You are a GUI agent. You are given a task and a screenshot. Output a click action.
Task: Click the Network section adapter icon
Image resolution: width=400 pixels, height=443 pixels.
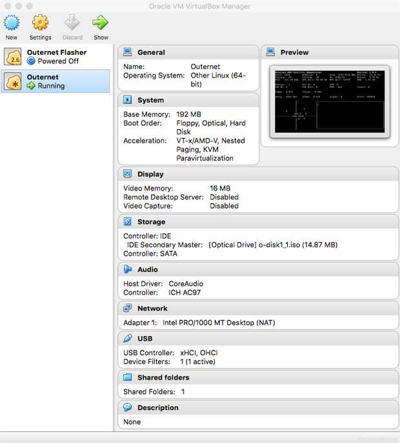point(128,308)
